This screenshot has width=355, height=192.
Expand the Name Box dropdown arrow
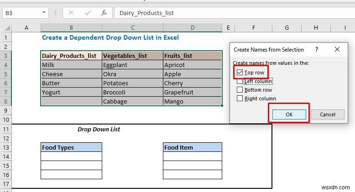tap(44, 13)
